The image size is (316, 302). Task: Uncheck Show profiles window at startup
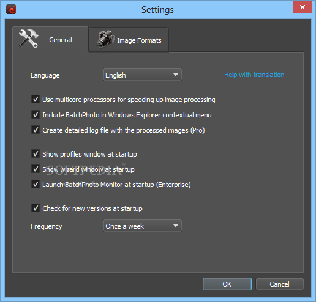coord(36,153)
